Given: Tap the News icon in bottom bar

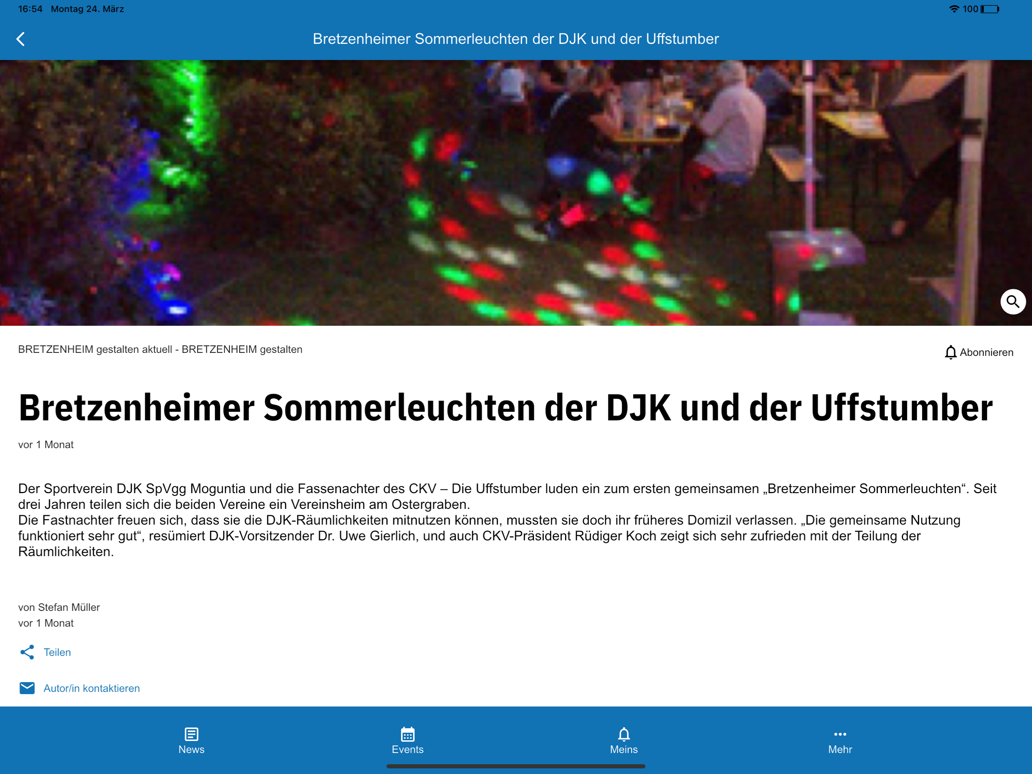Looking at the screenshot, I should tap(191, 734).
